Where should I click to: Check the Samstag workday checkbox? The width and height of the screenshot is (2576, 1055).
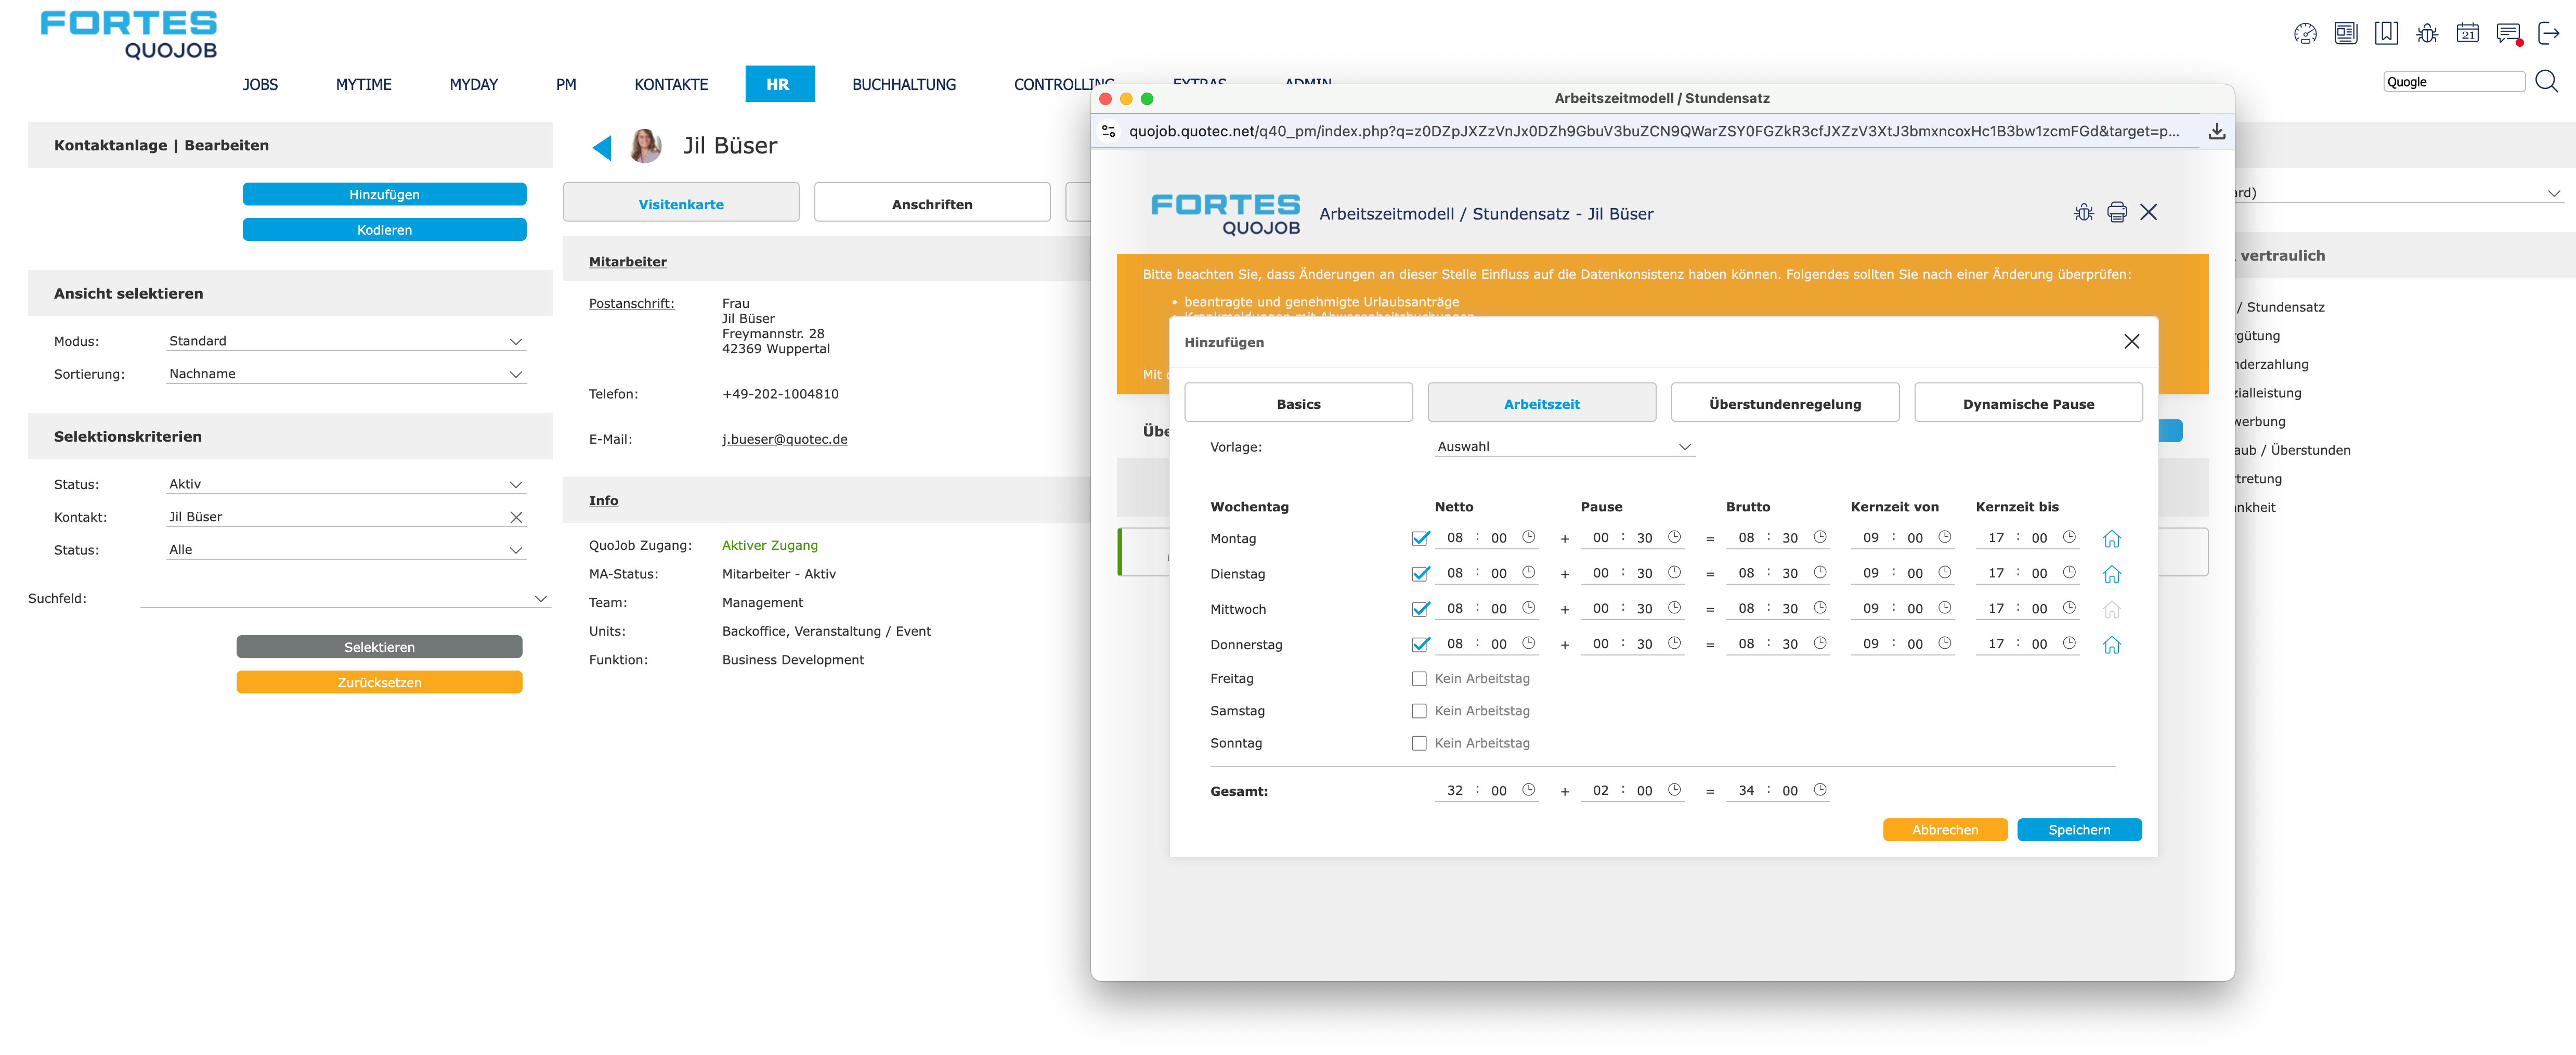tap(1419, 711)
